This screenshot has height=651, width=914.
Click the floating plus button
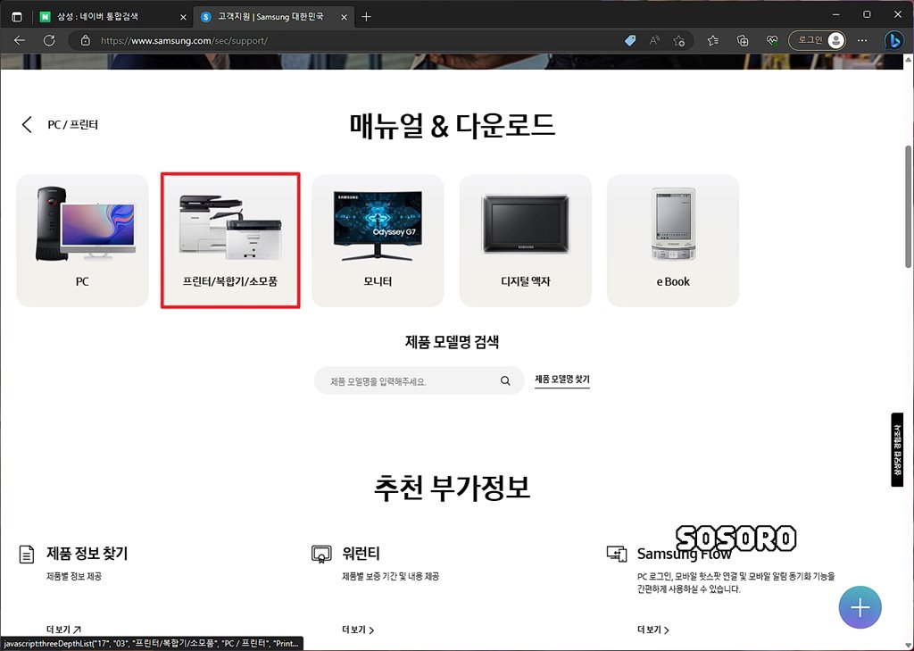[860, 608]
